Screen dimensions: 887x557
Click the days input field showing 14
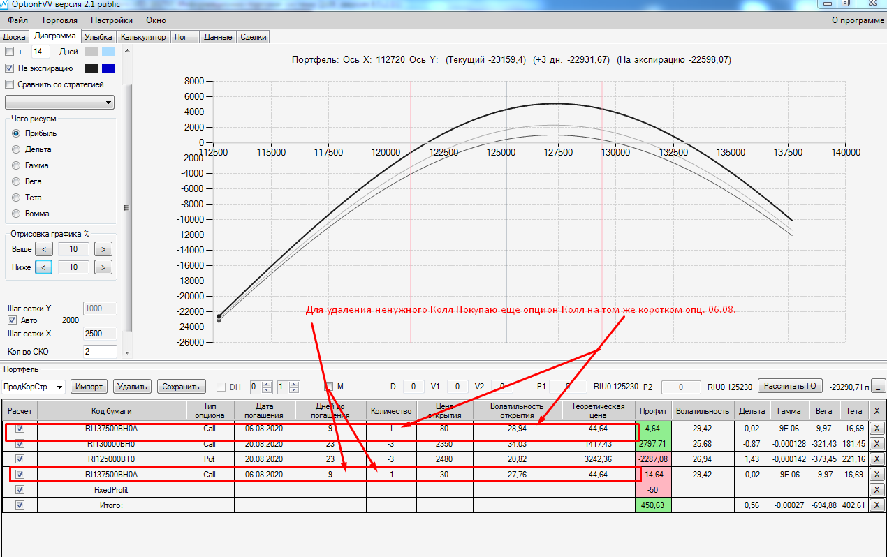[x=41, y=52]
